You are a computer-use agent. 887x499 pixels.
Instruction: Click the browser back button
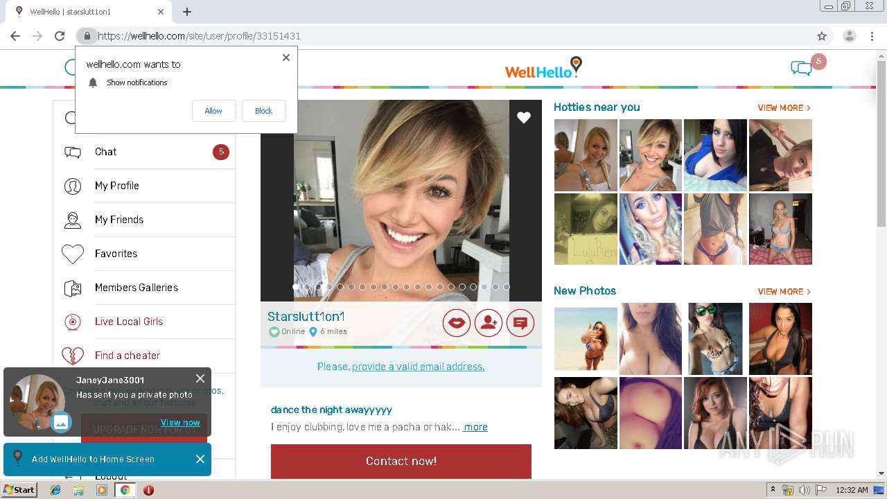coord(15,36)
